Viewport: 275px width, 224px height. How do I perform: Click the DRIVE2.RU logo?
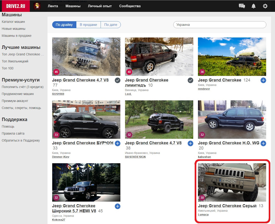coord(15,6)
